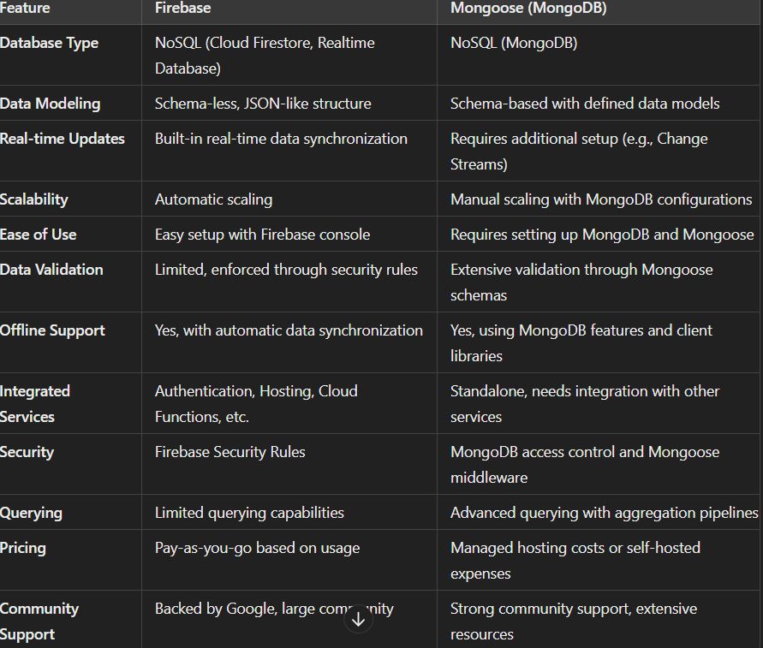Image resolution: width=763 pixels, height=648 pixels.
Task: Click the Querying row label
Action: (31, 513)
